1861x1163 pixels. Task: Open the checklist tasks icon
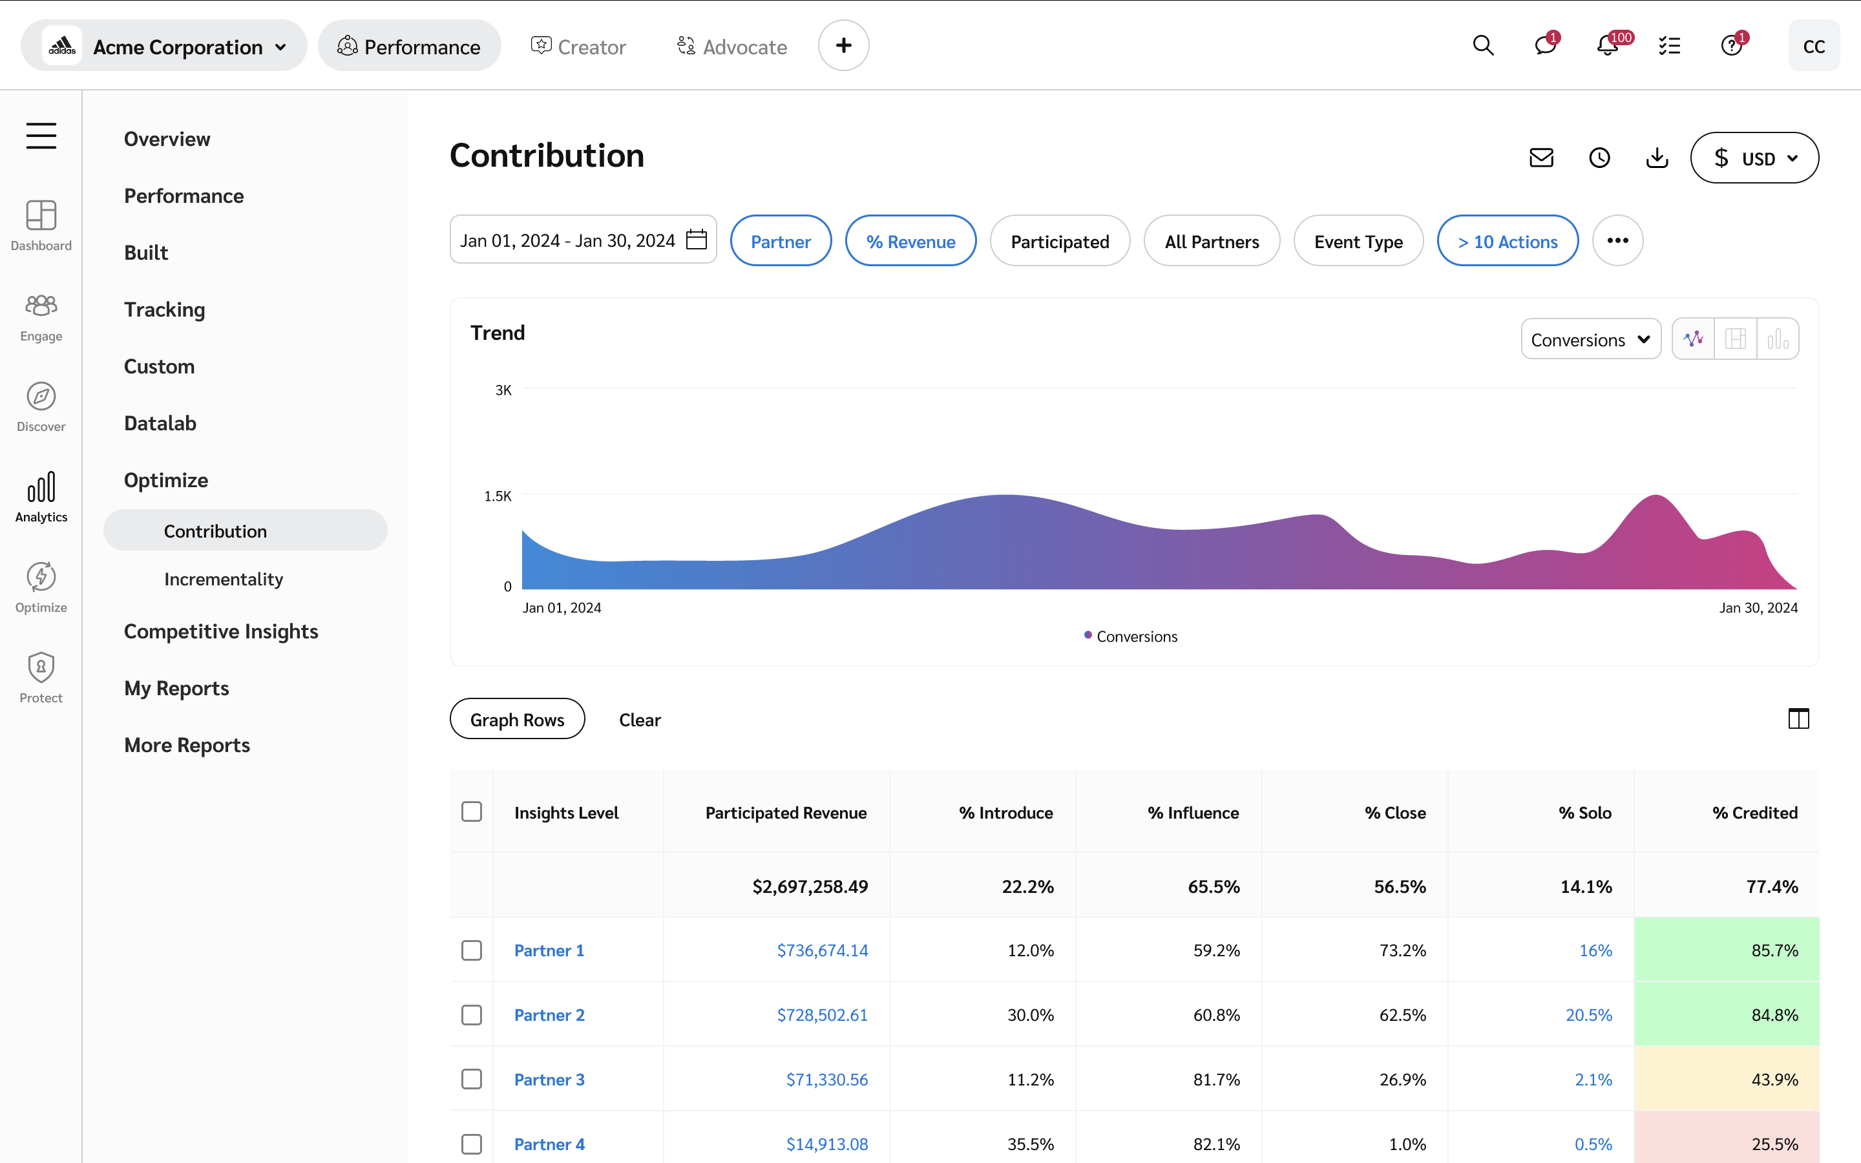click(1668, 46)
